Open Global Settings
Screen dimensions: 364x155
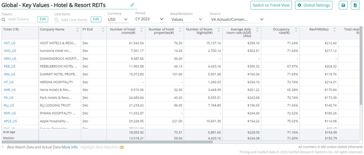(x=314, y=5)
